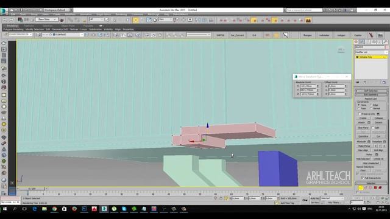This screenshot has height=219, width=390.
Task: Switch to the Freeform ribbon tab
Action: [x=29, y=26]
